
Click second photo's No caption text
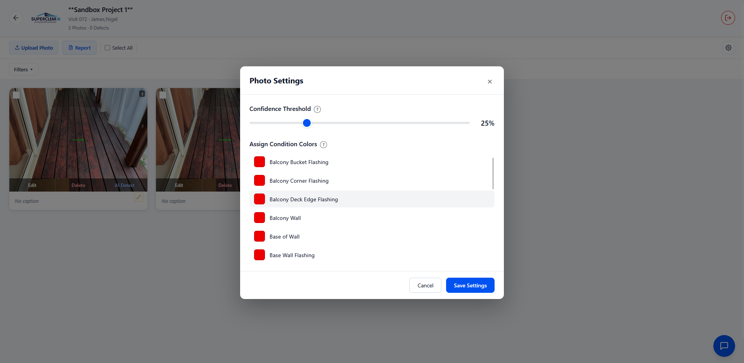pyautogui.click(x=173, y=201)
